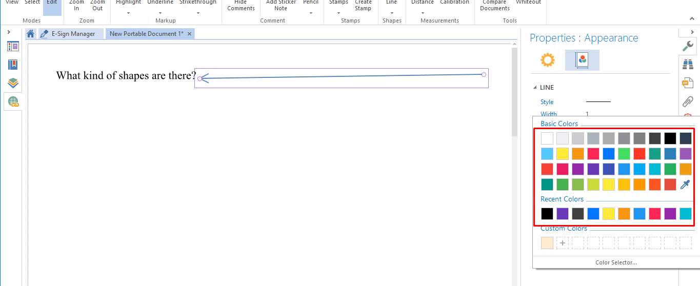Screen dimensions: 700x286
Task: Open the paperclip attachments panel
Action: 688,101
